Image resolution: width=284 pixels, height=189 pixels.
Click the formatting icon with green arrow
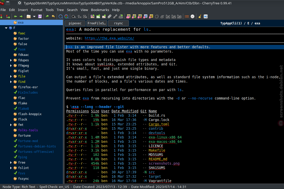pos(134,16)
